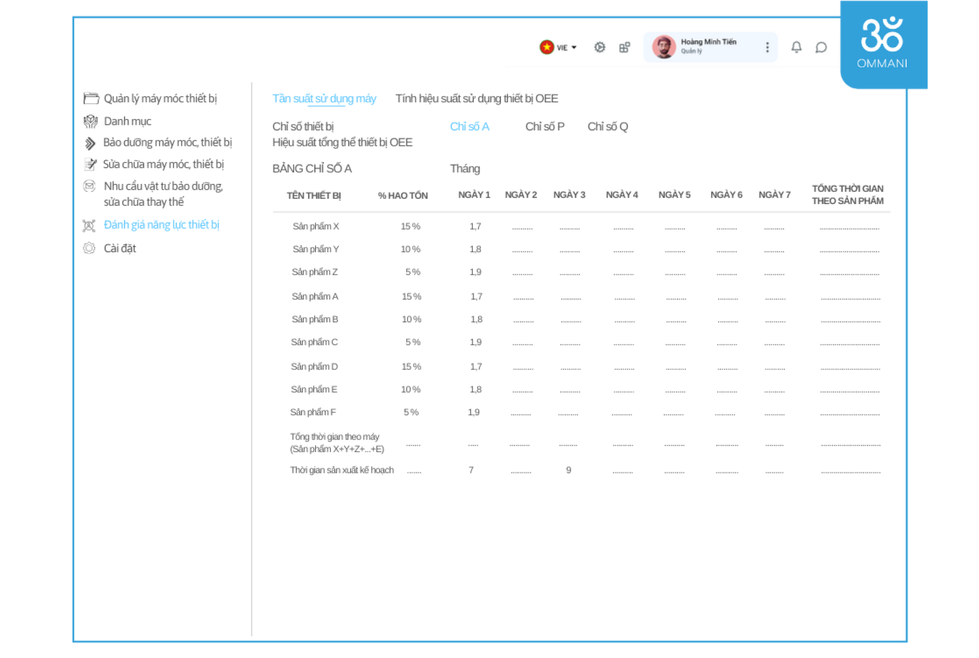Image resolution: width=979 pixels, height=658 pixels.
Task: Click NGÀY 3 planned time value 9
Action: pos(568,470)
